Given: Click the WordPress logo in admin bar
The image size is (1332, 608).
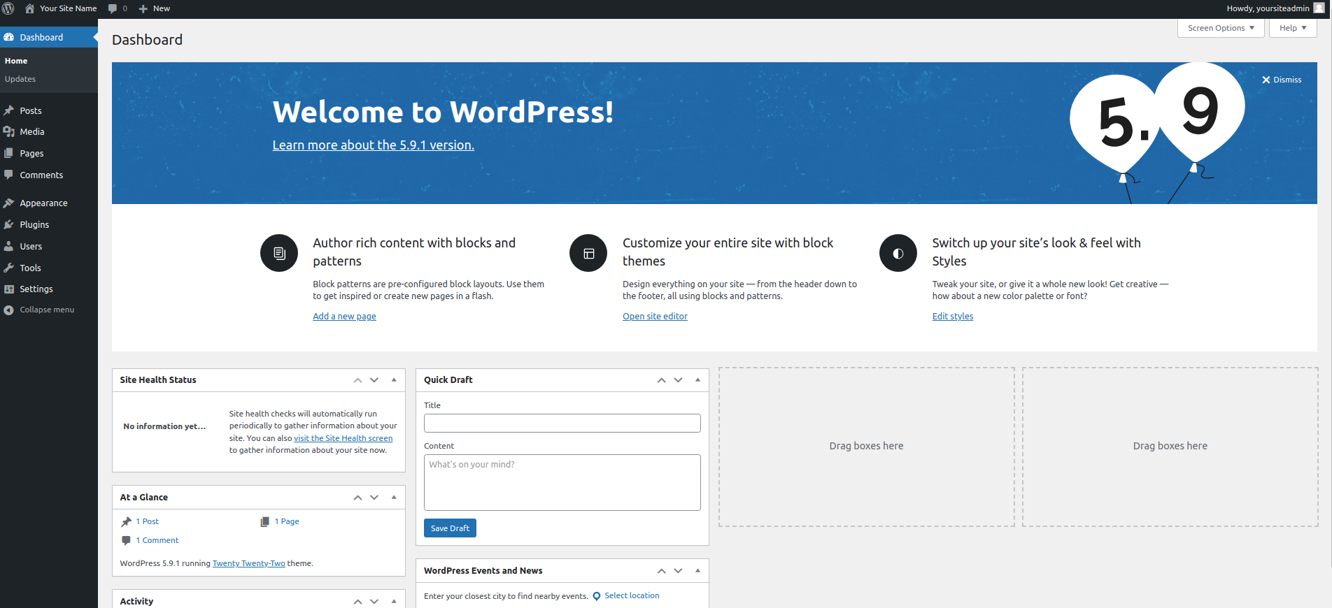Looking at the screenshot, I should [8, 8].
